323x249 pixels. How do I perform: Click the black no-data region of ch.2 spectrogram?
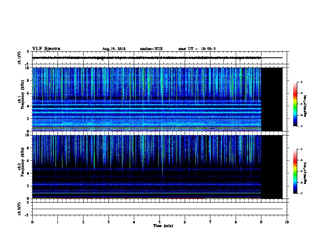(x=272, y=167)
